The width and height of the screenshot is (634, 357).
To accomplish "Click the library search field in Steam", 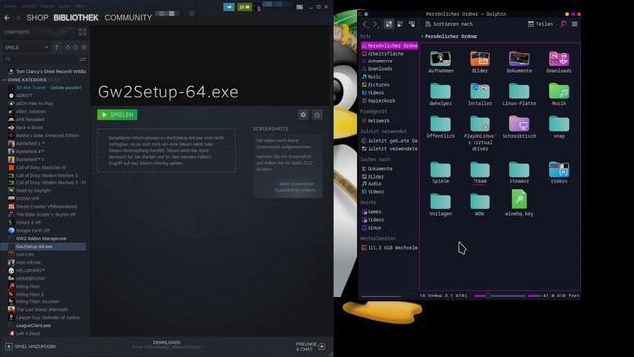I will pos(41,59).
